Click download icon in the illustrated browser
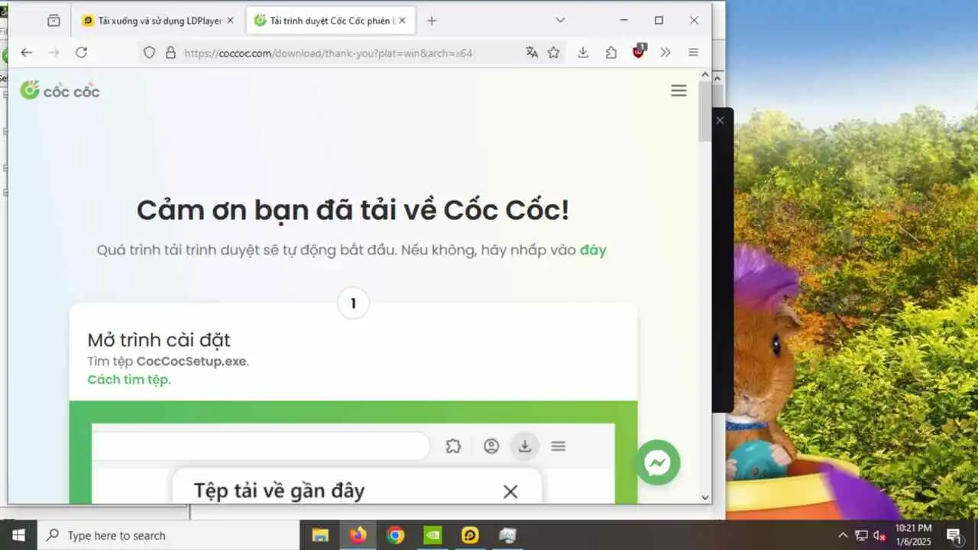This screenshot has width=978, height=550. (525, 446)
